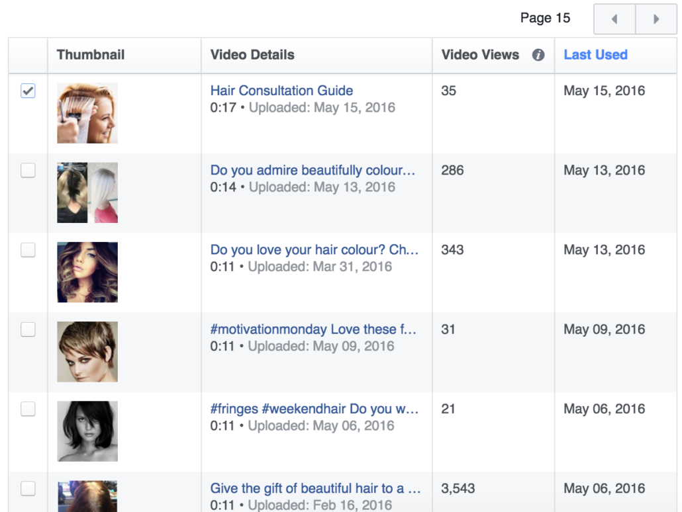This screenshot has height=512, width=682.
Task: Open '#fringes #weekendhair Do you w…' video
Action: coord(315,409)
